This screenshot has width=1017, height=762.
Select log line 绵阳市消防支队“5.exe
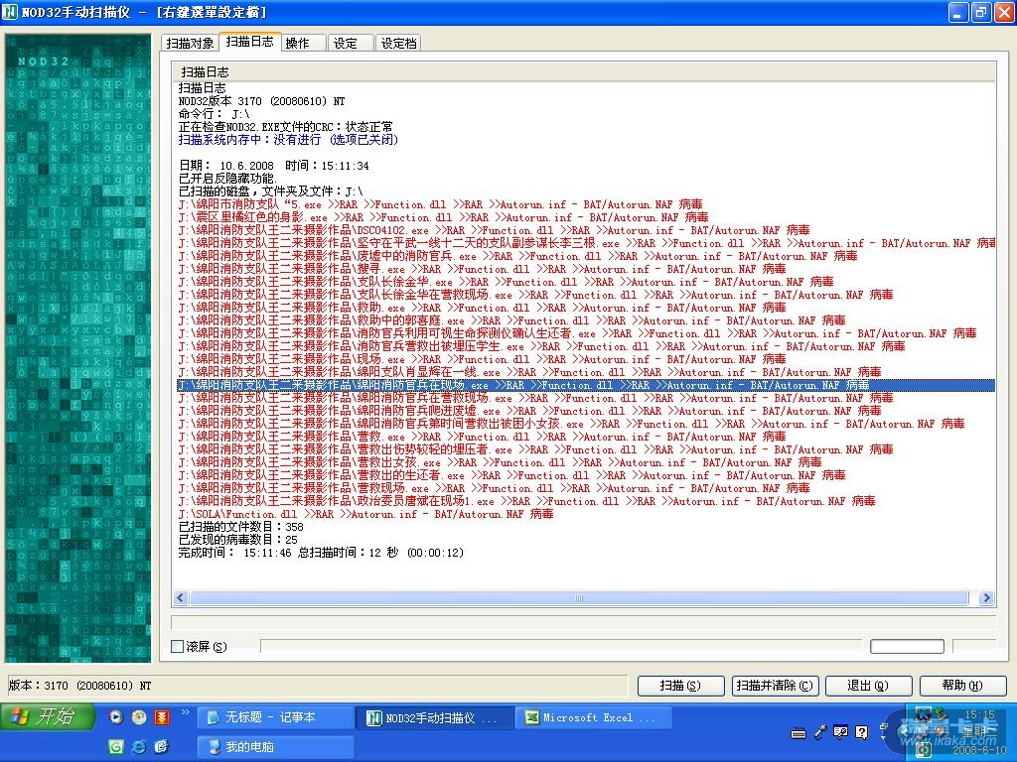coord(440,204)
